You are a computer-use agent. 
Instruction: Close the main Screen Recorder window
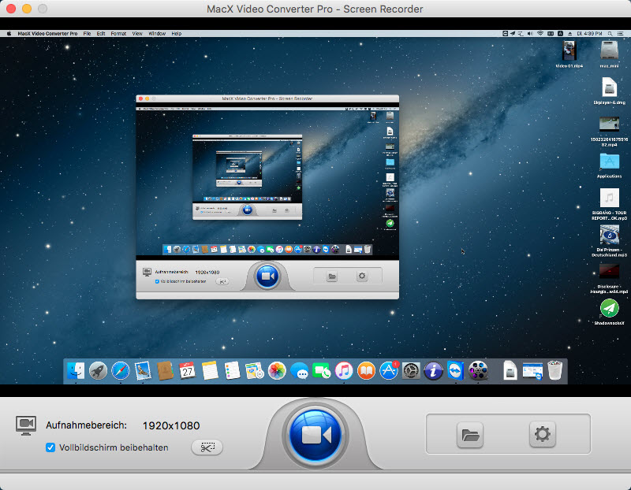[x=11, y=9]
